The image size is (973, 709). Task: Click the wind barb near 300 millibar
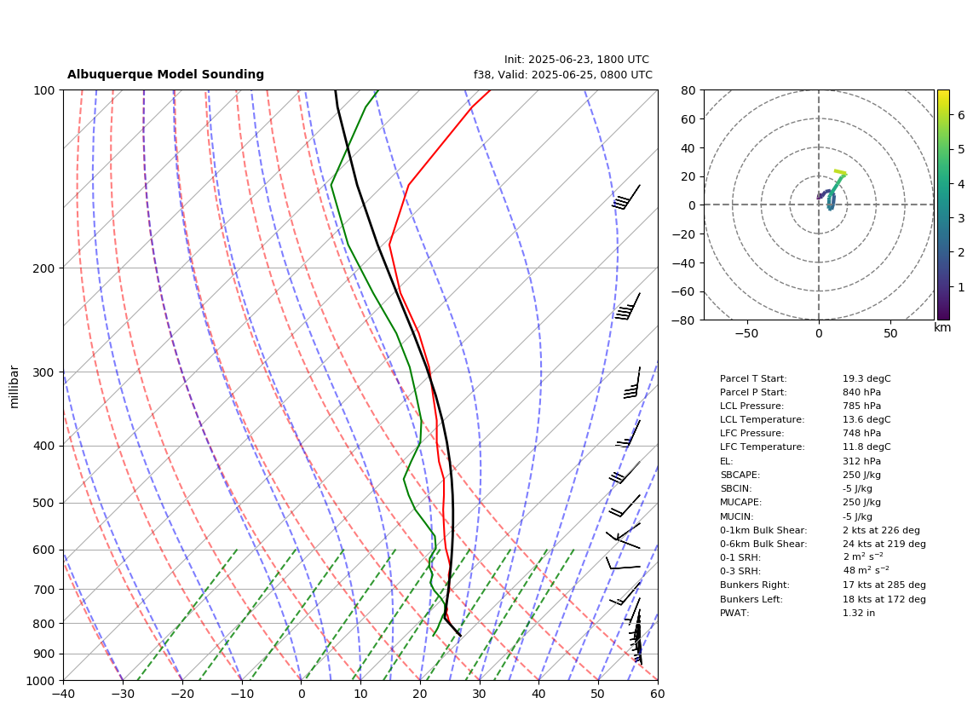click(631, 383)
